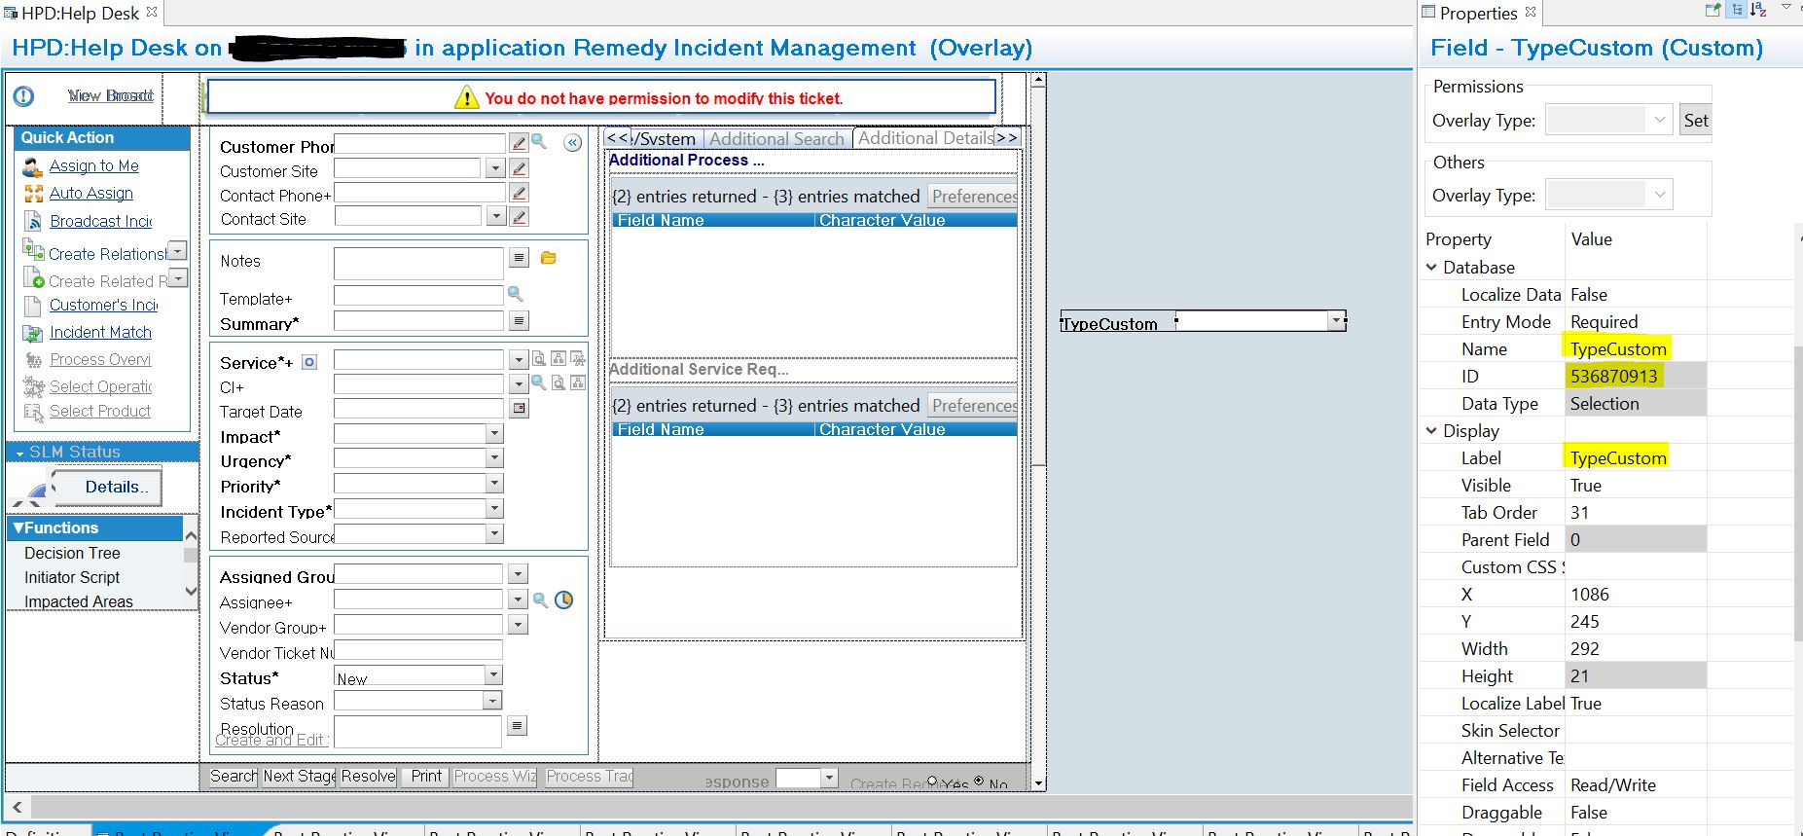Click the Notes folder attachment icon
The image size is (1803, 836).
point(549,258)
